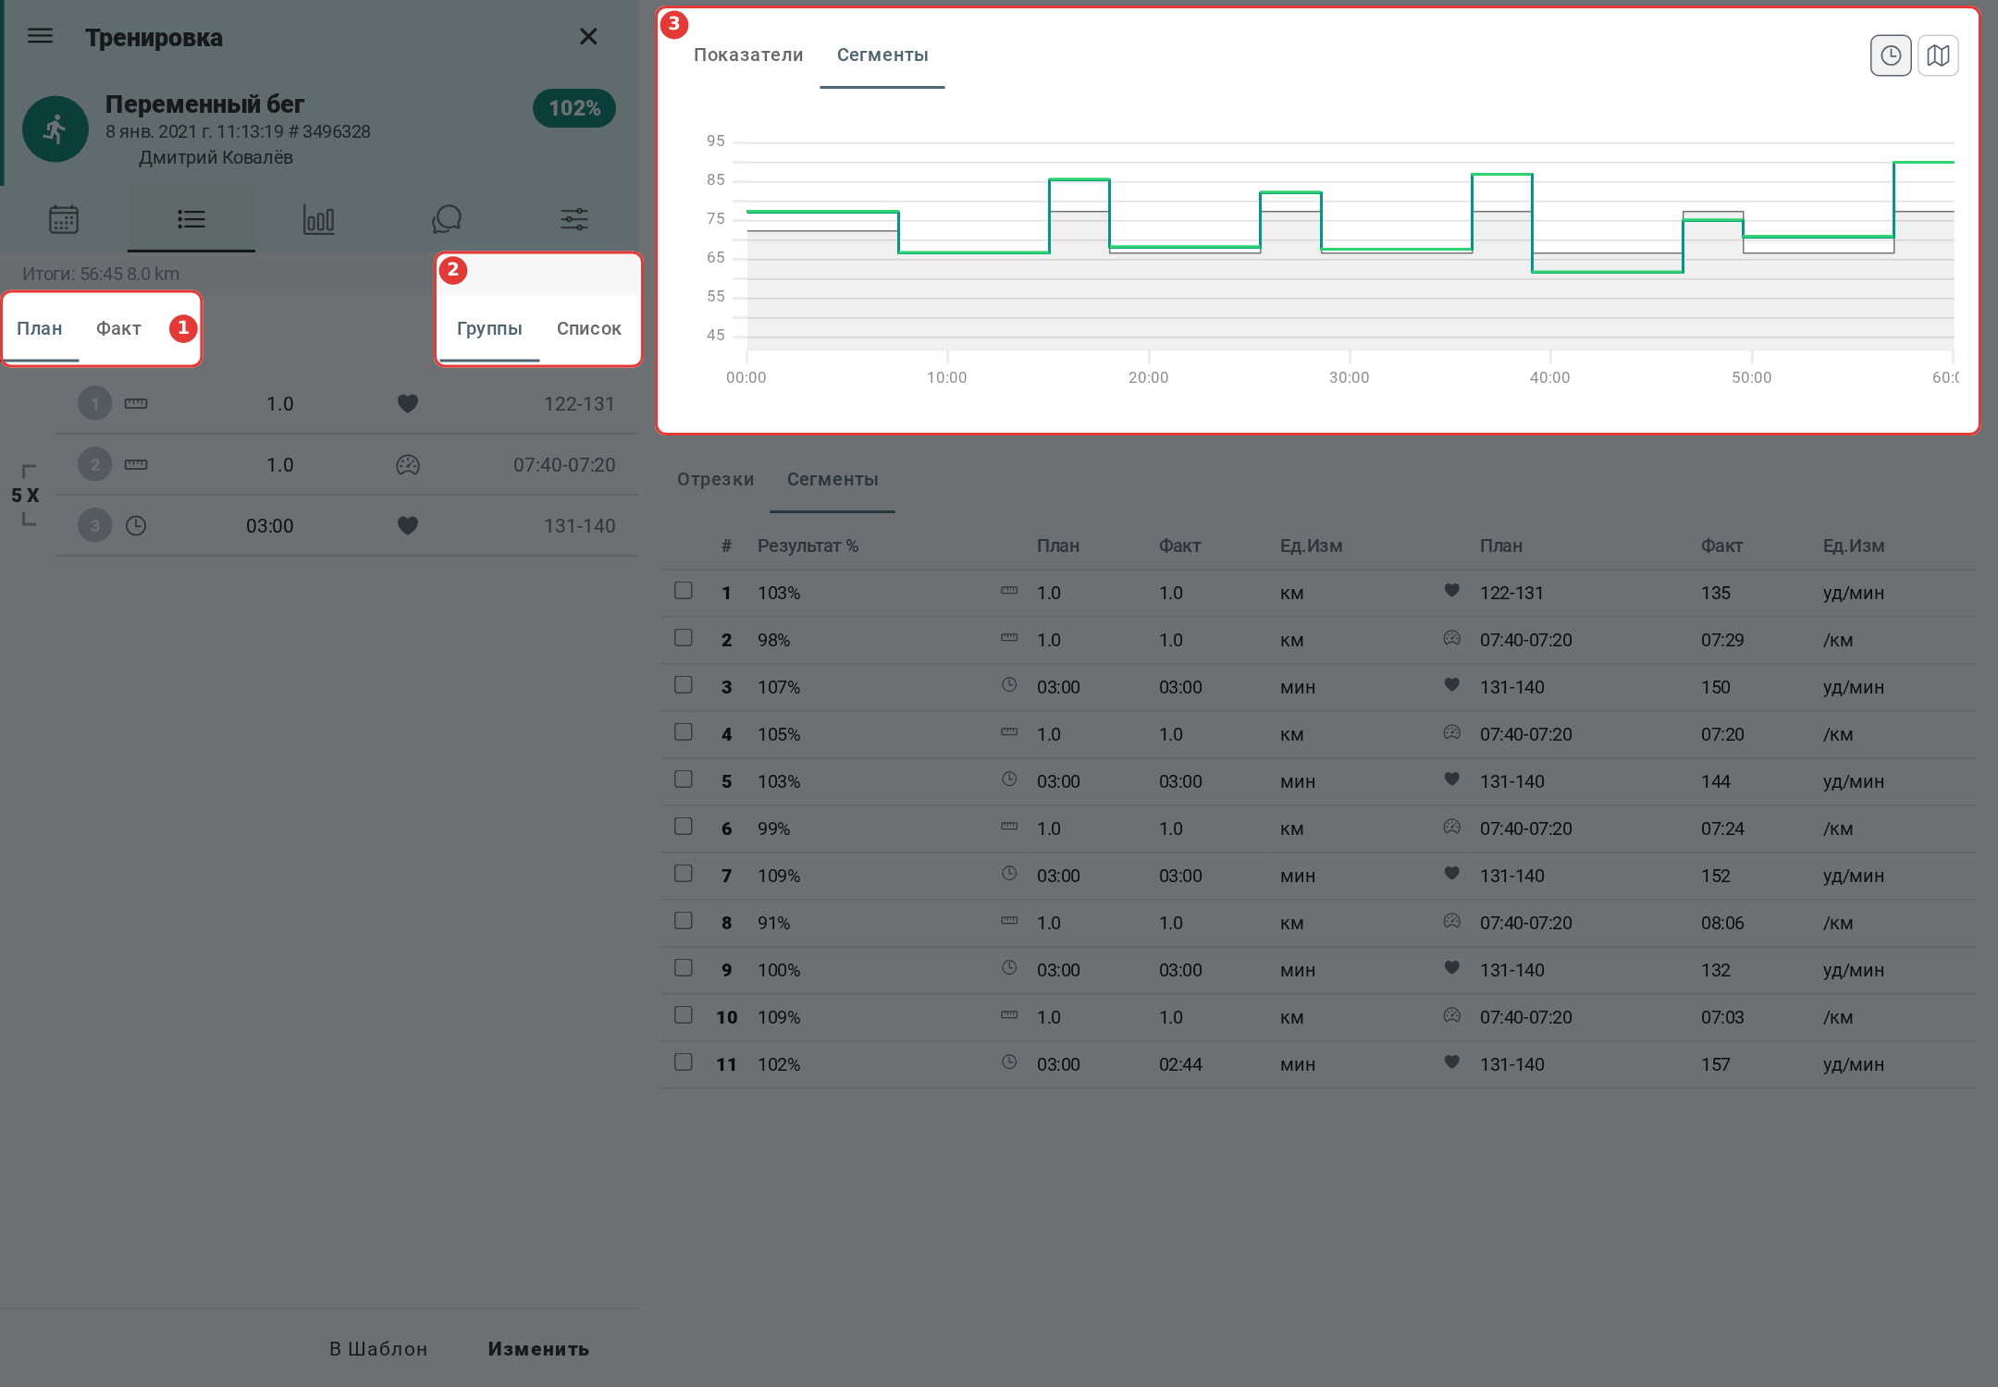Open the bar chart analytics tab
Viewport: 1998px width, 1387px height.
(319, 219)
